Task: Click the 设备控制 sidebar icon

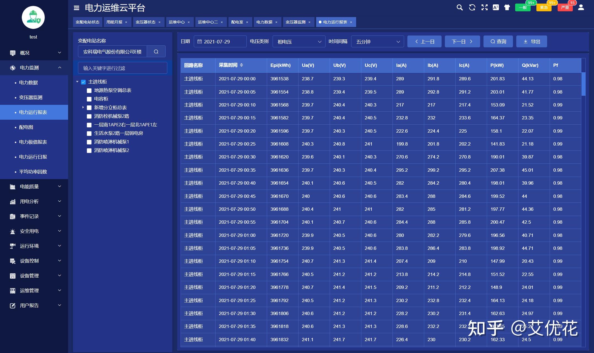Action: pyautogui.click(x=13, y=261)
